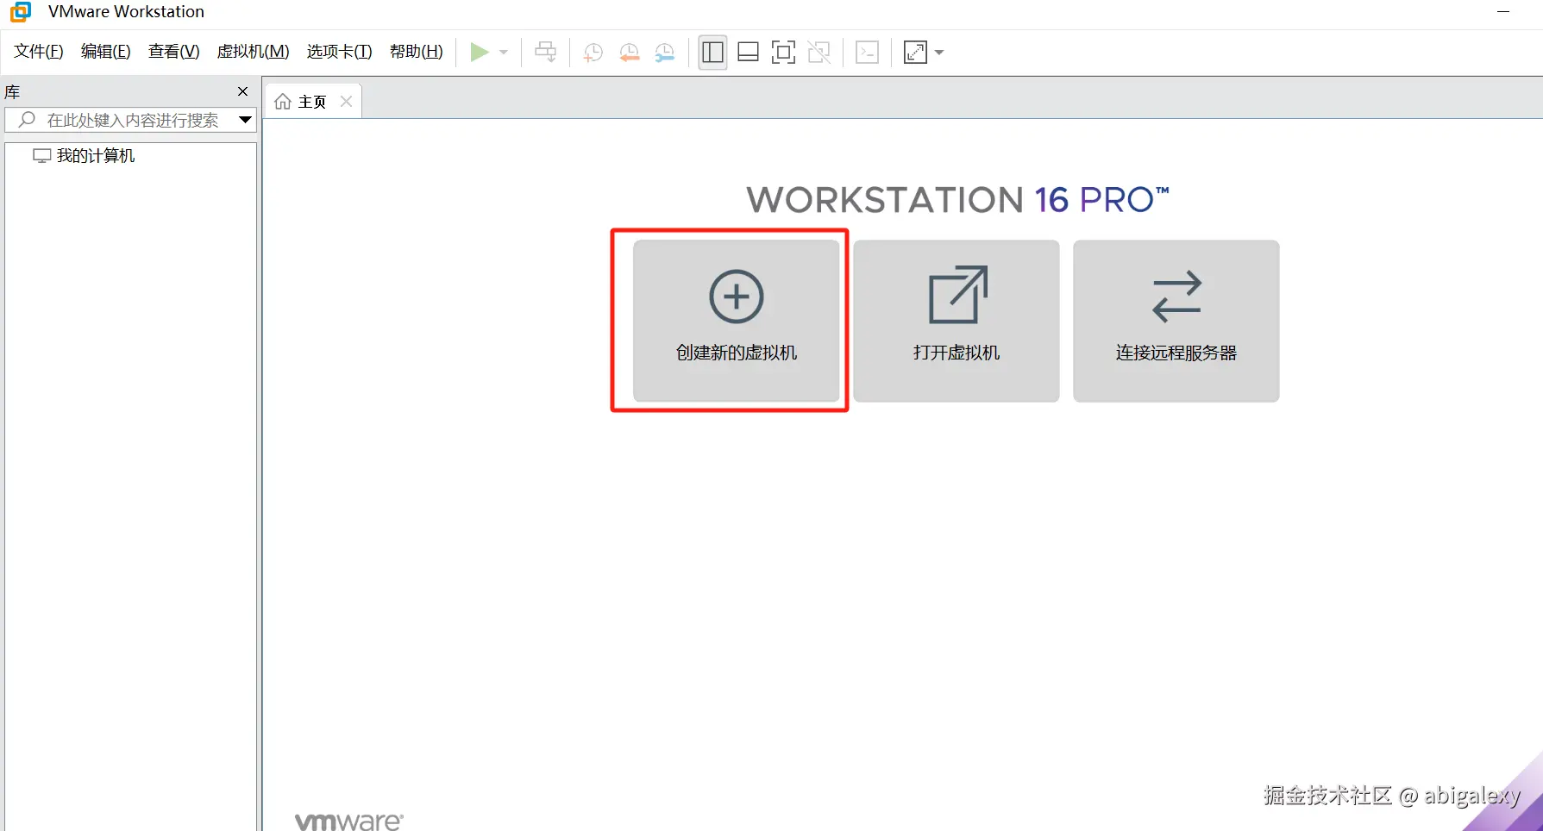The image size is (1543, 831).
Task: Click the full screen mode icon
Action: [x=783, y=53]
